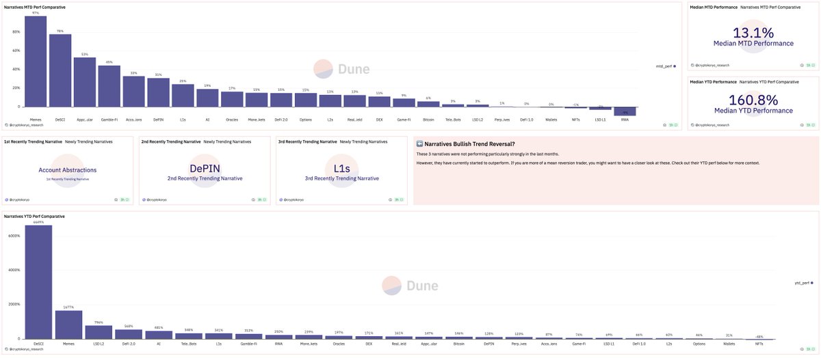821x358 pixels.
Task: Select the RWA negative bar in MTD chart
Action: [625, 111]
